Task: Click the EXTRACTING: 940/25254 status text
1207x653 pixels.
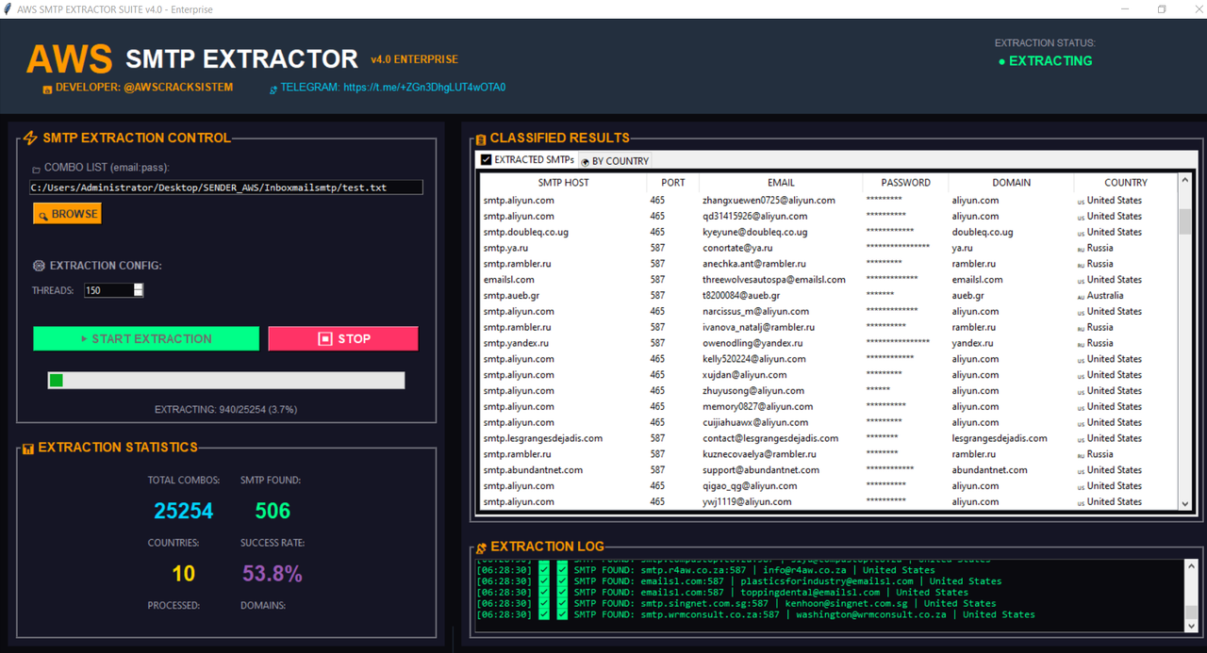Action: (x=226, y=410)
